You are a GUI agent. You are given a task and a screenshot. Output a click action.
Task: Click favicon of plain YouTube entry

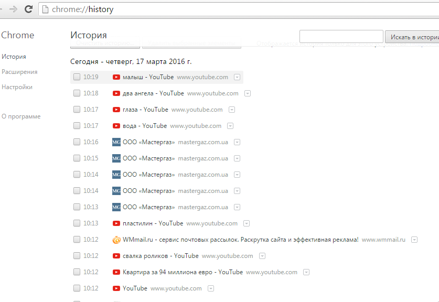pos(116,288)
